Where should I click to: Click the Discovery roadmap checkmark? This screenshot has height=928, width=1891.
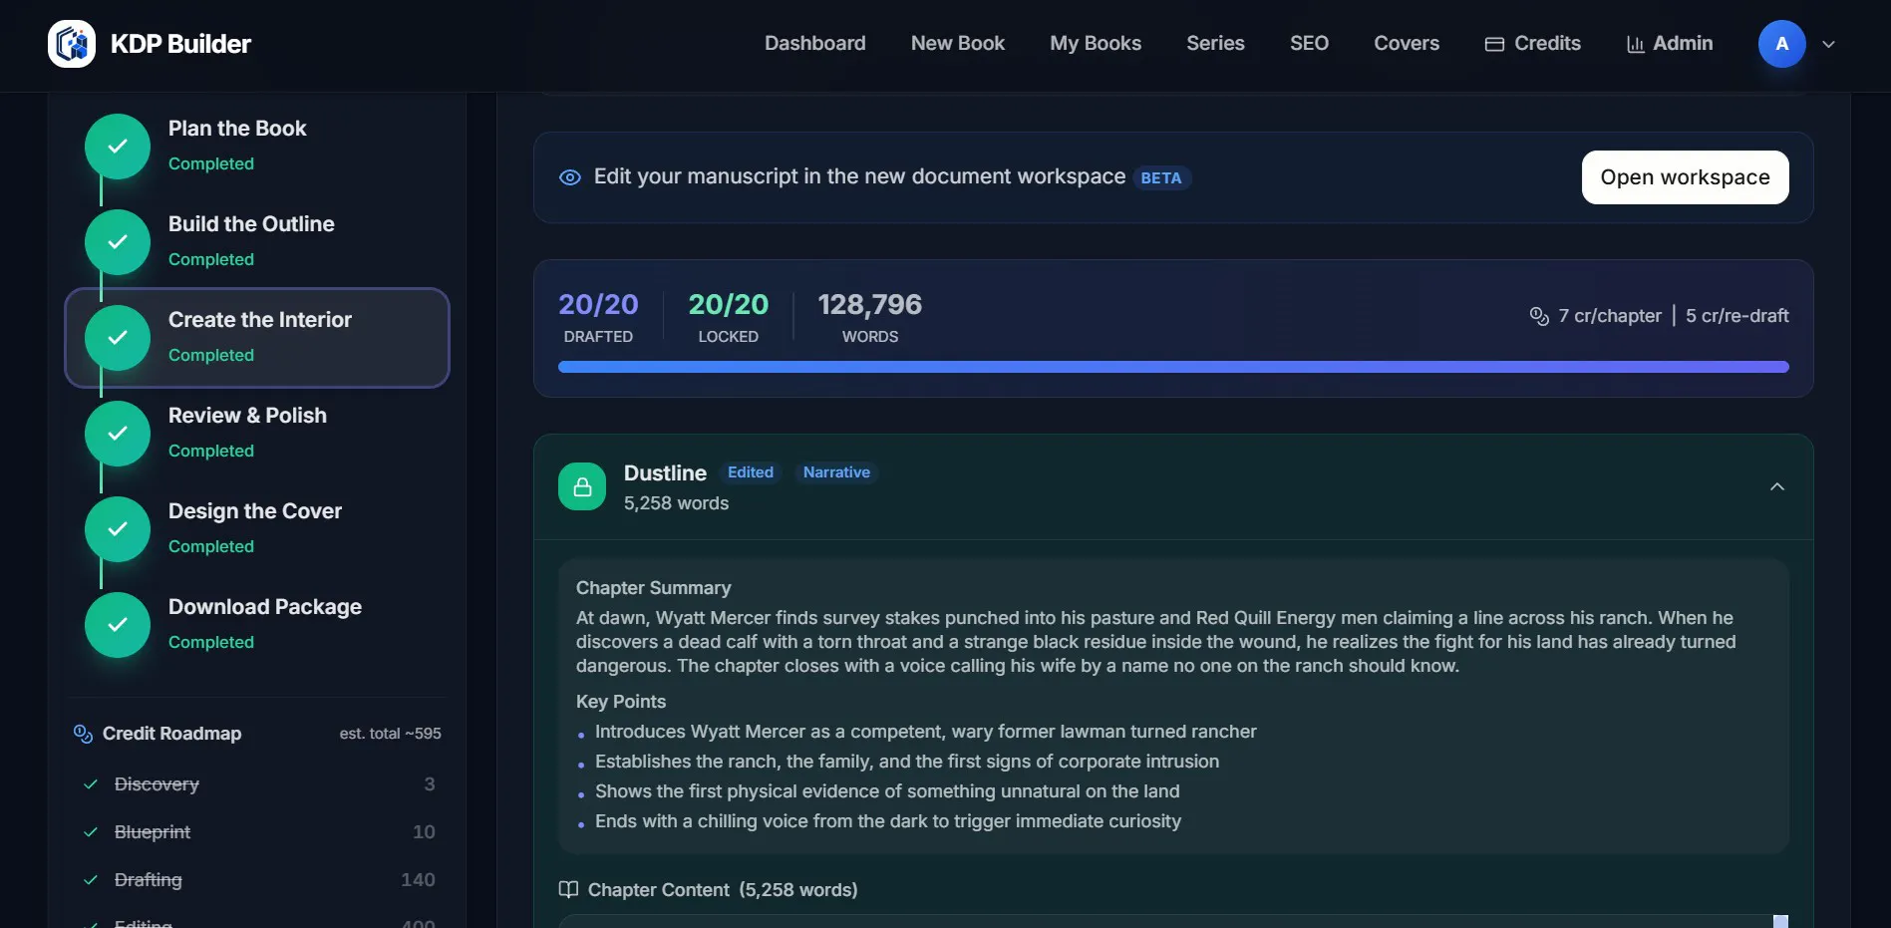(91, 784)
